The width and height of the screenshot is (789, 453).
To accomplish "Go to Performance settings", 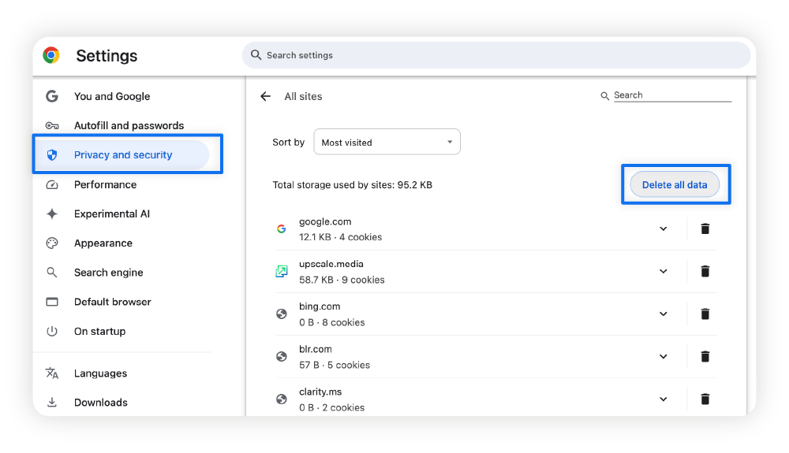I will coord(105,185).
